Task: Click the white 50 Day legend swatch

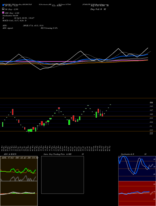Action: [x=3, y=9]
